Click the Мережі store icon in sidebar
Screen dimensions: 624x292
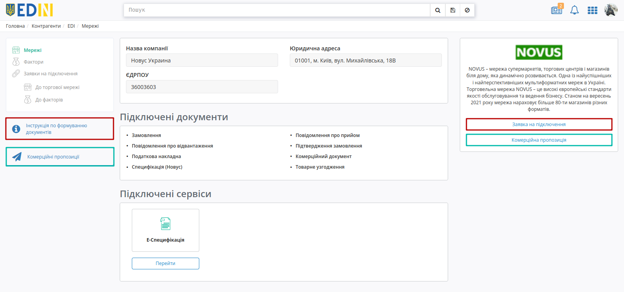[16, 50]
